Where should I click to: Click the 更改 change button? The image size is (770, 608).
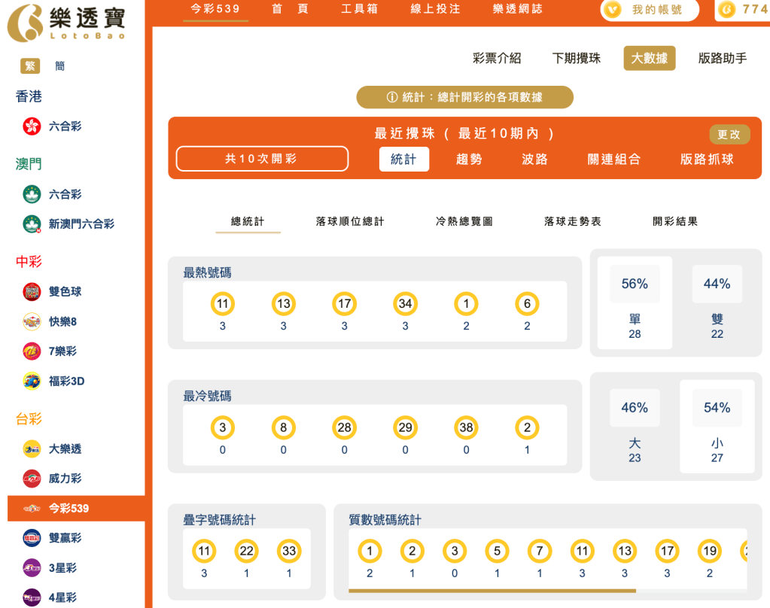click(729, 134)
